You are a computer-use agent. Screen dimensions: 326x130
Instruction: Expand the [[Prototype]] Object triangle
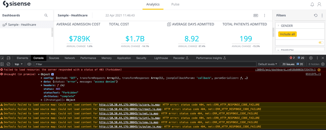pos(42,100)
